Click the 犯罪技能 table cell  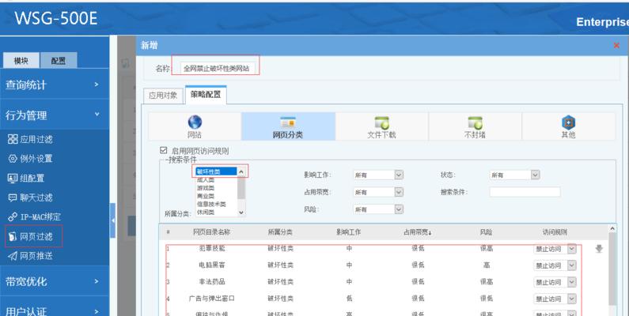click(212, 249)
